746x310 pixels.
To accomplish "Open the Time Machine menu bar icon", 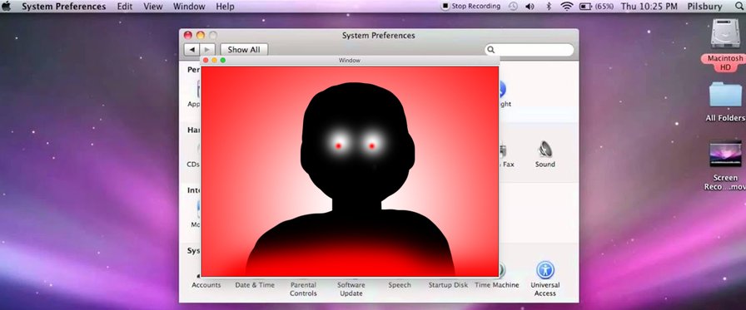I will click(x=513, y=6).
